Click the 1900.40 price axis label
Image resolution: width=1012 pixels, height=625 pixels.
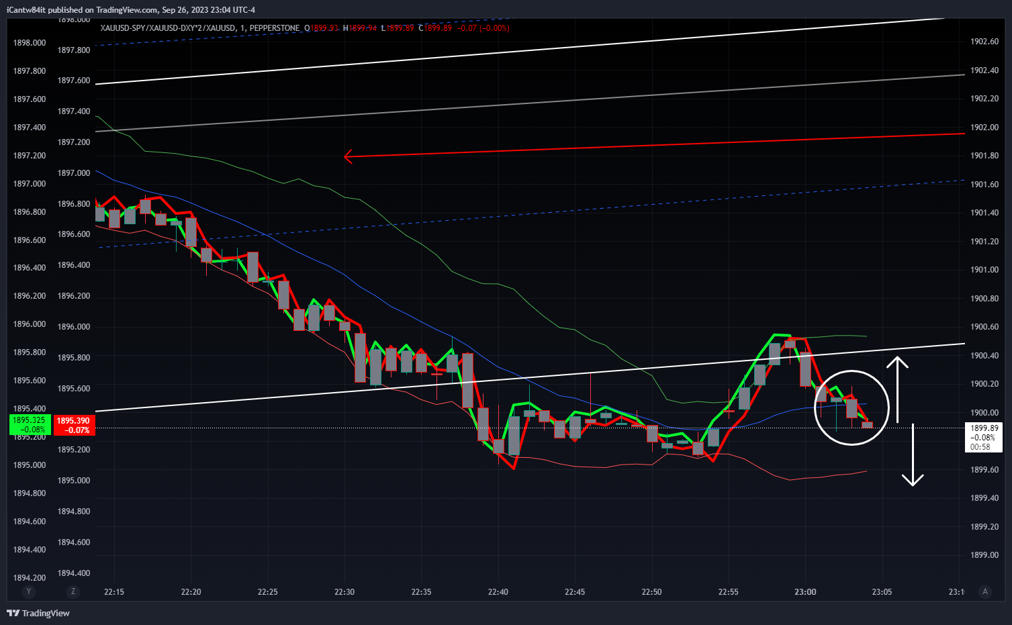984,356
